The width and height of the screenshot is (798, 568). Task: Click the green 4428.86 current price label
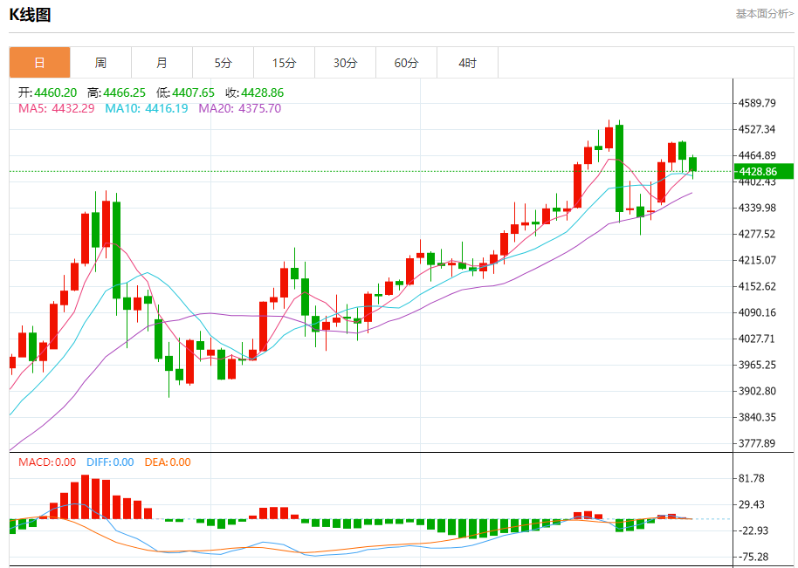[763, 171]
